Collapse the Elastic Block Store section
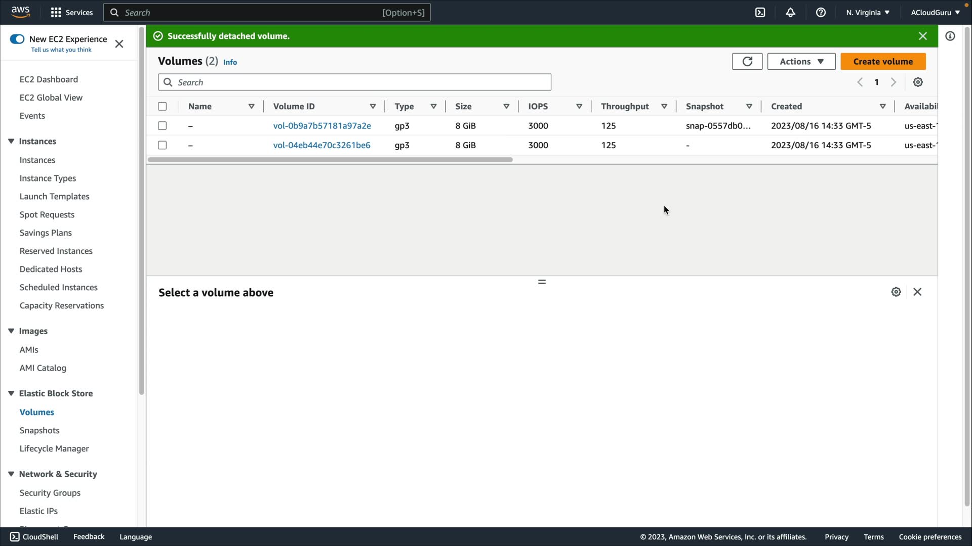 (x=11, y=393)
